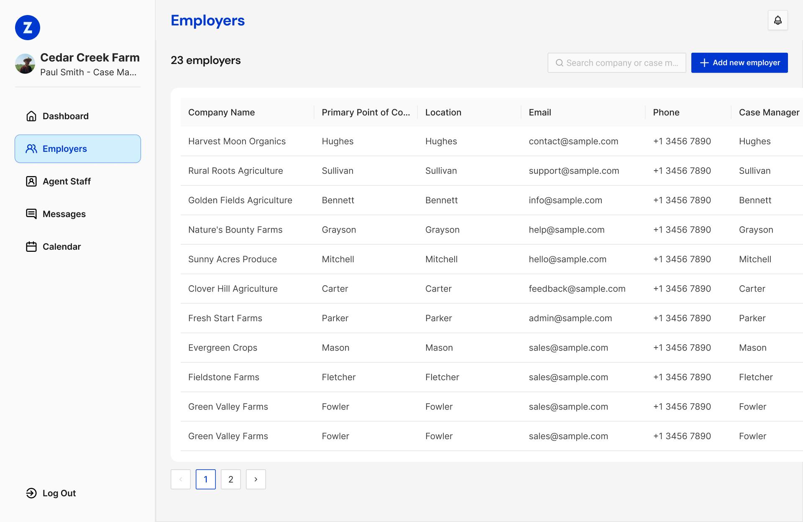Click the previous page arrow
The height and width of the screenshot is (522, 803).
(181, 479)
